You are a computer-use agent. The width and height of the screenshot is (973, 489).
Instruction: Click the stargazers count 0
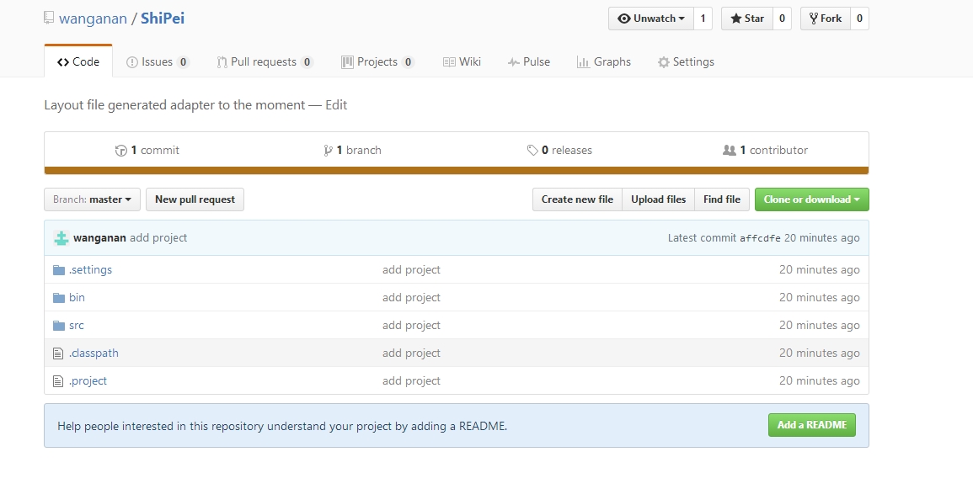click(782, 19)
